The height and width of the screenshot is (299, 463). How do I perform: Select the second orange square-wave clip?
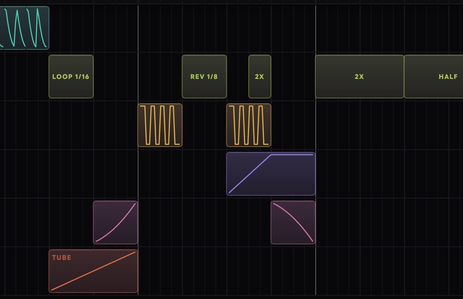point(249,125)
